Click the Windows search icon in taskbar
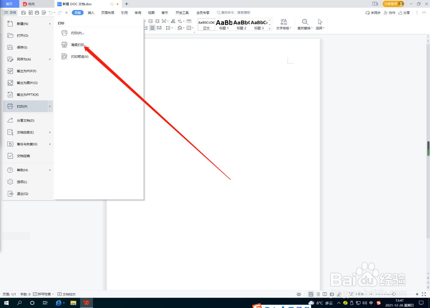This screenshot has height=308, width=430. (19, 303)
